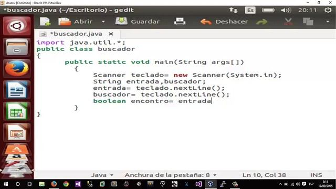Create a new document in gedit
The width and height of the screenshot is (336, 189).
(x=45, y=22)
